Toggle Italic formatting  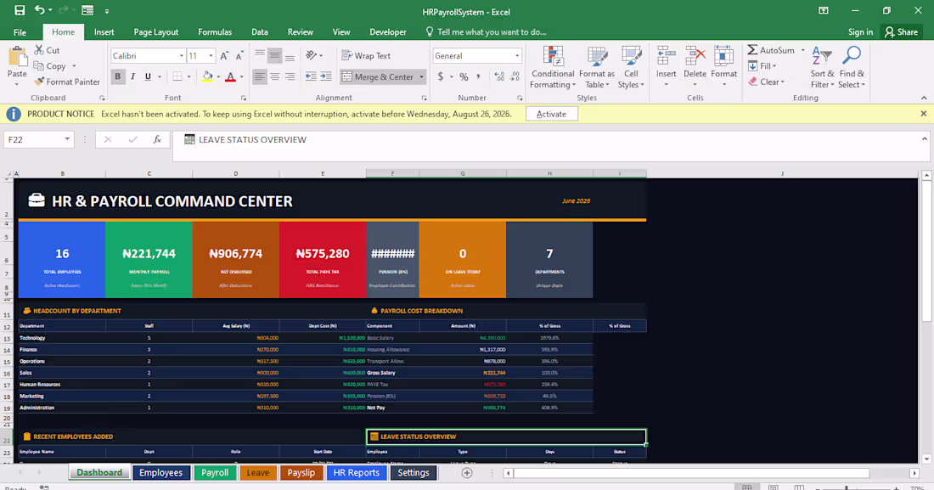coord(132,76)
